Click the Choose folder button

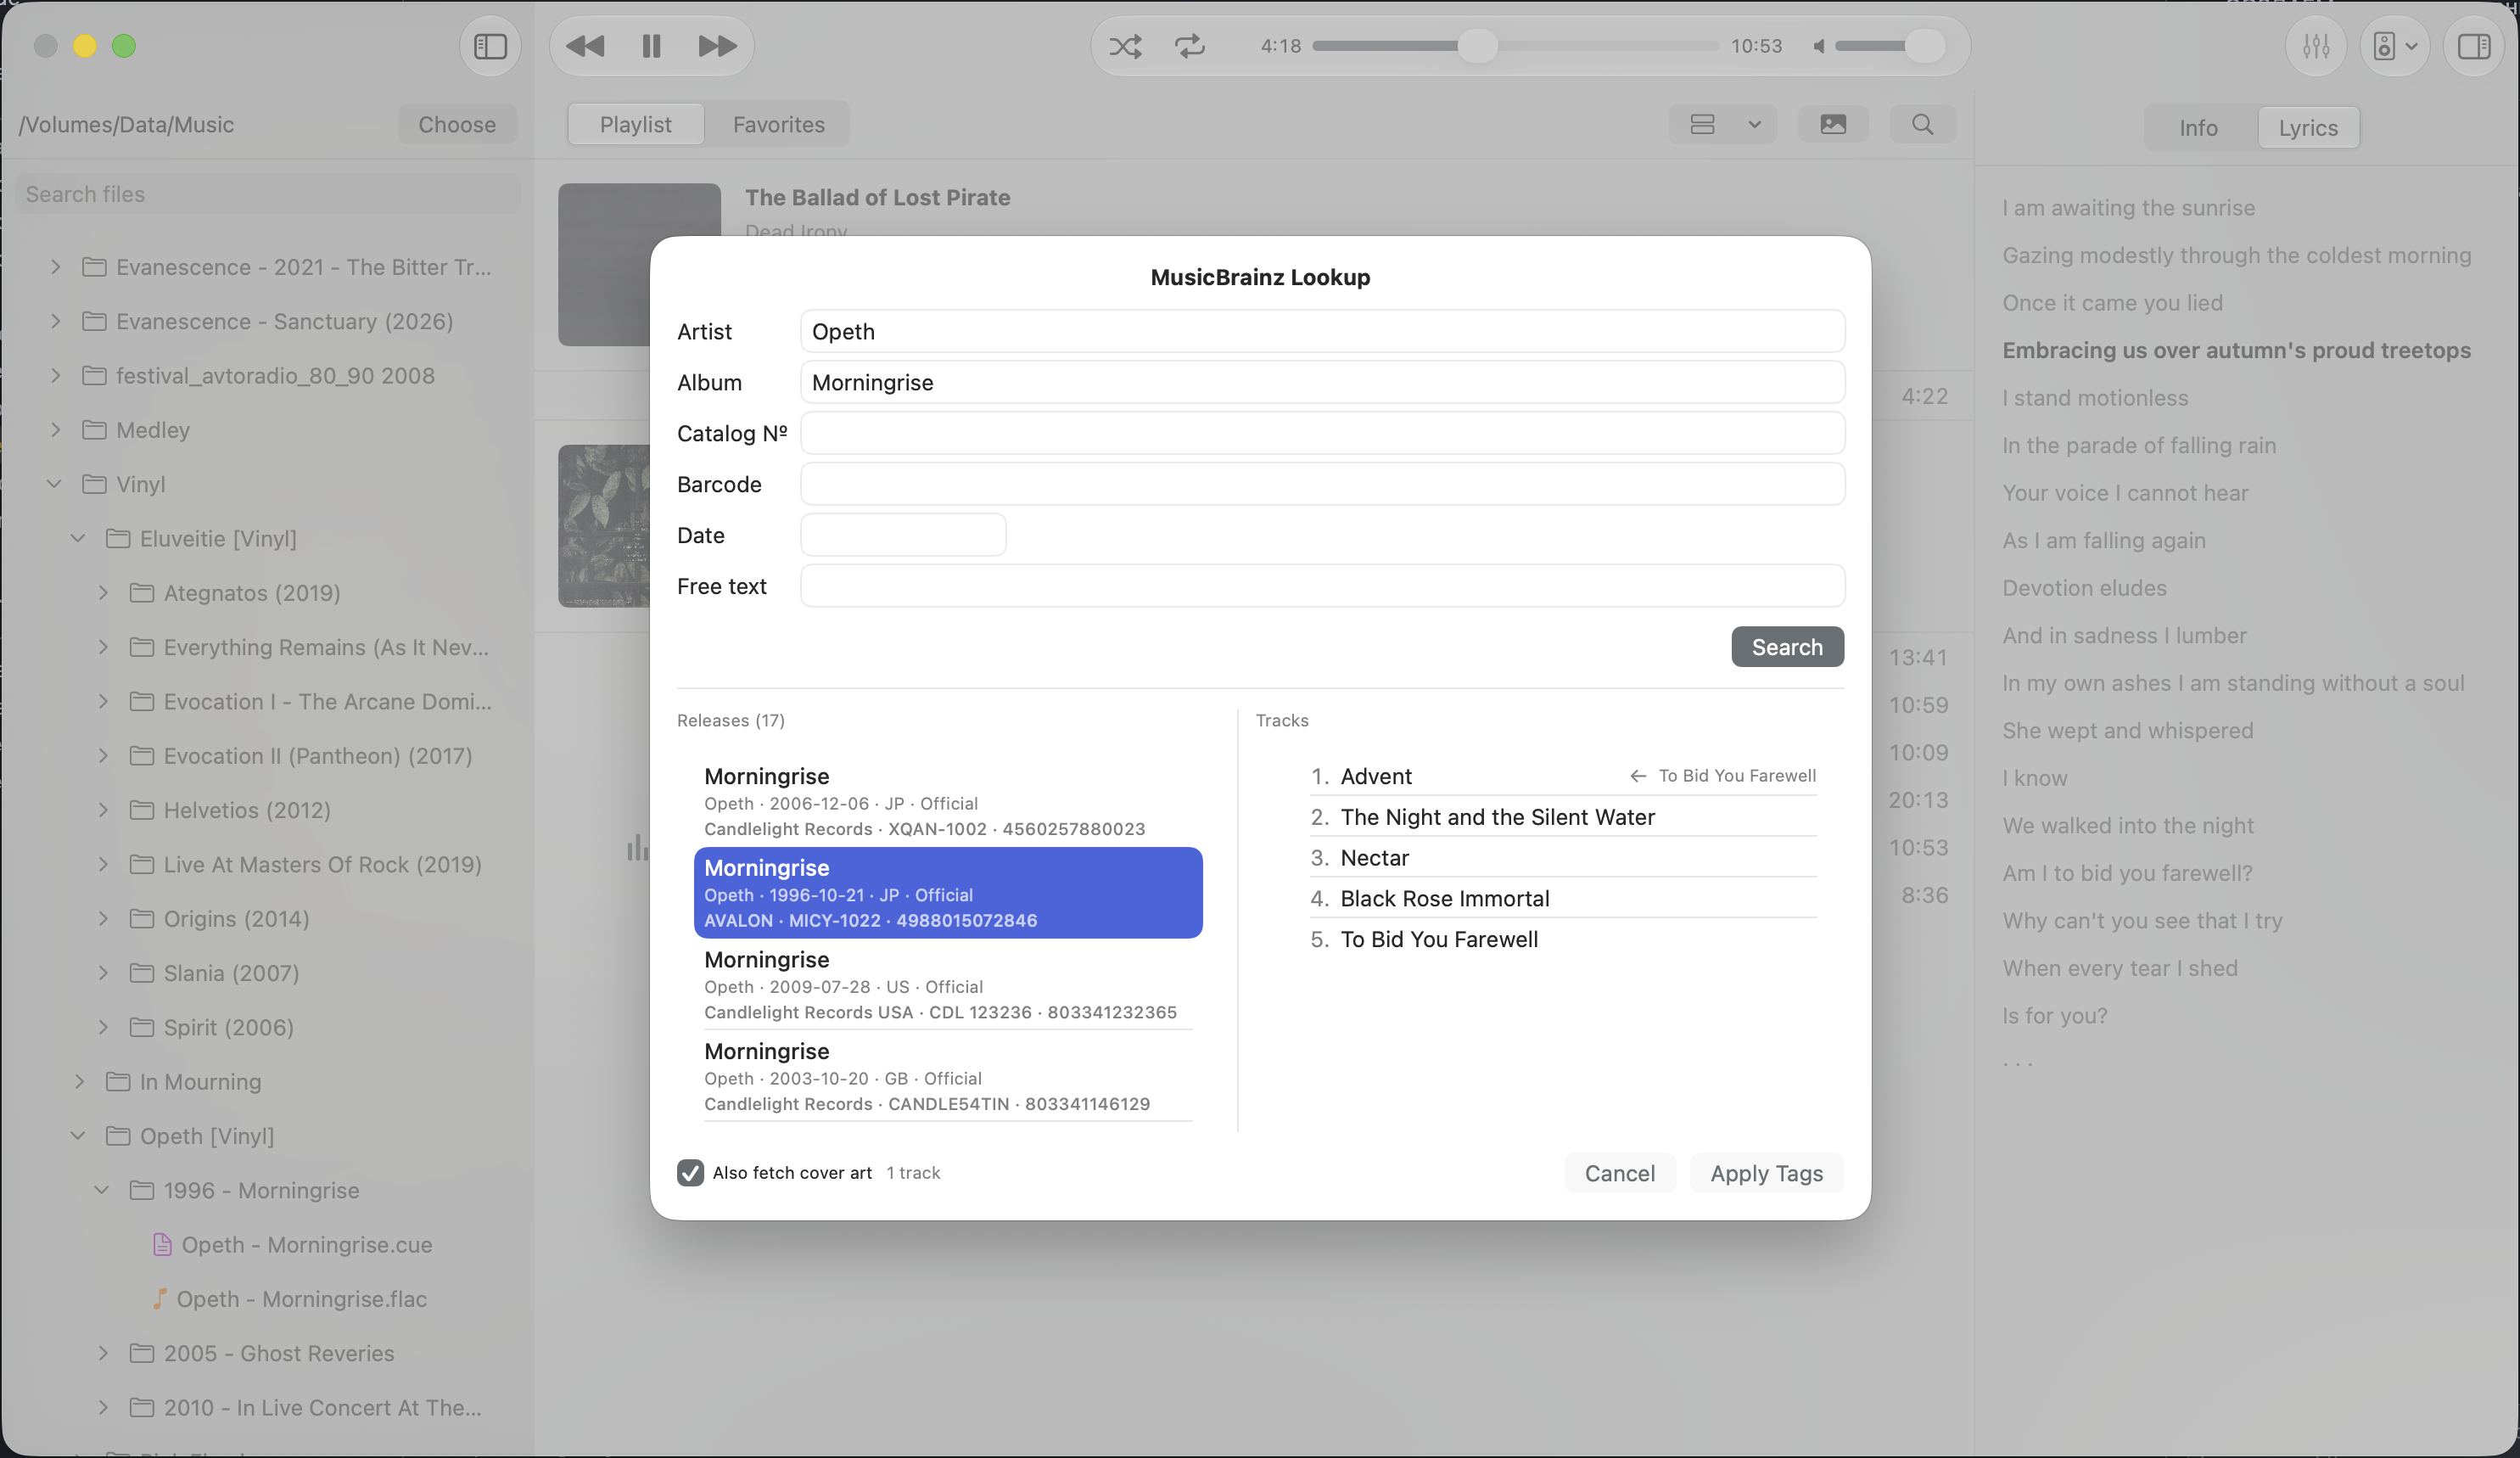[x=457, y=124]
